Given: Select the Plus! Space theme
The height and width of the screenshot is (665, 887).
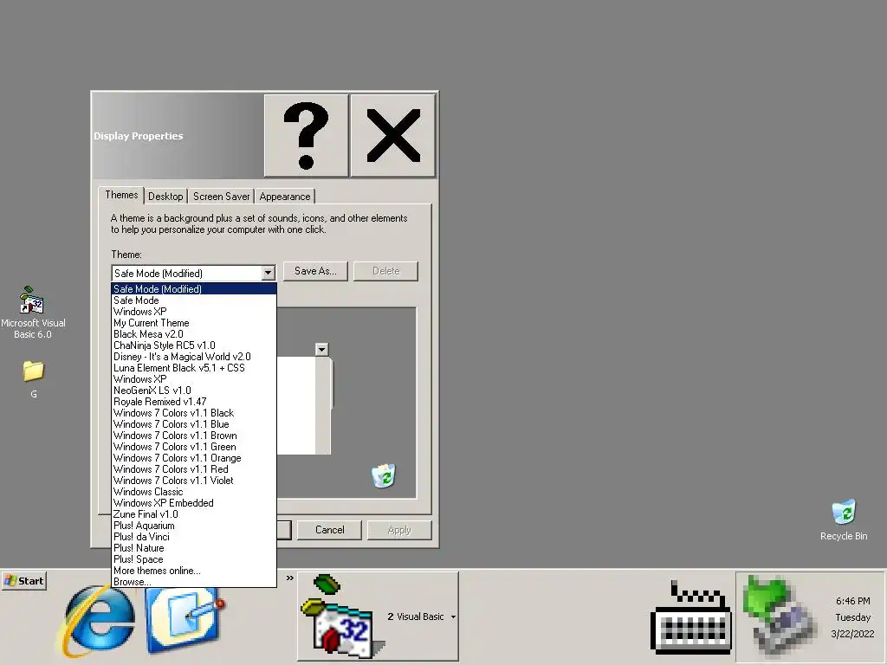Looking at the screenshot, I should 194,559.
